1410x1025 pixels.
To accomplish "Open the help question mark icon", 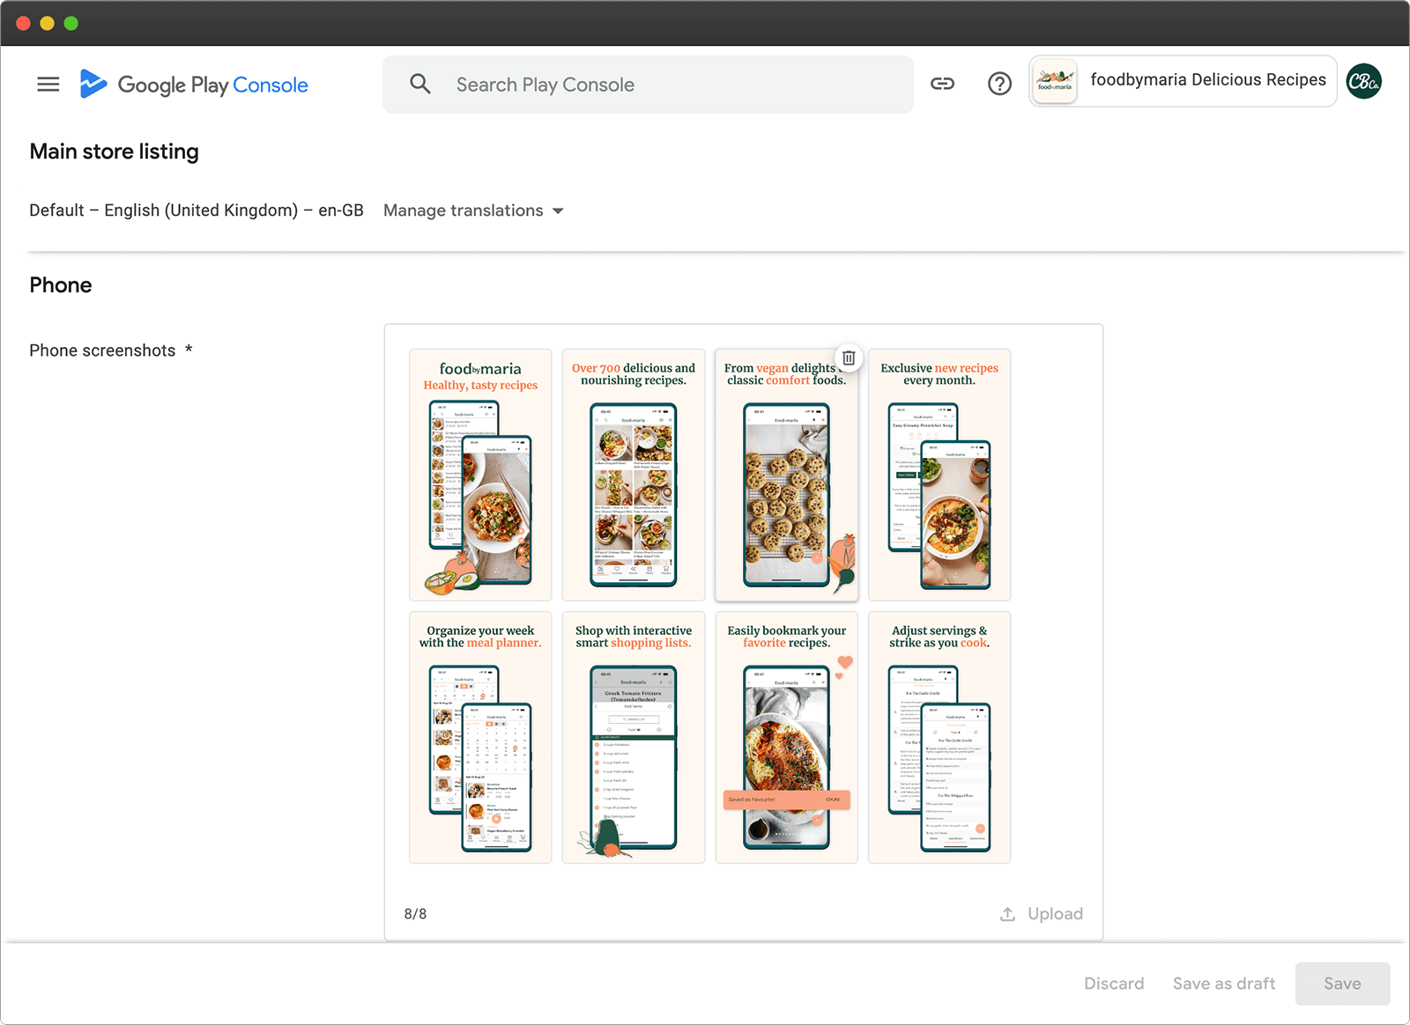I will 999,84.
